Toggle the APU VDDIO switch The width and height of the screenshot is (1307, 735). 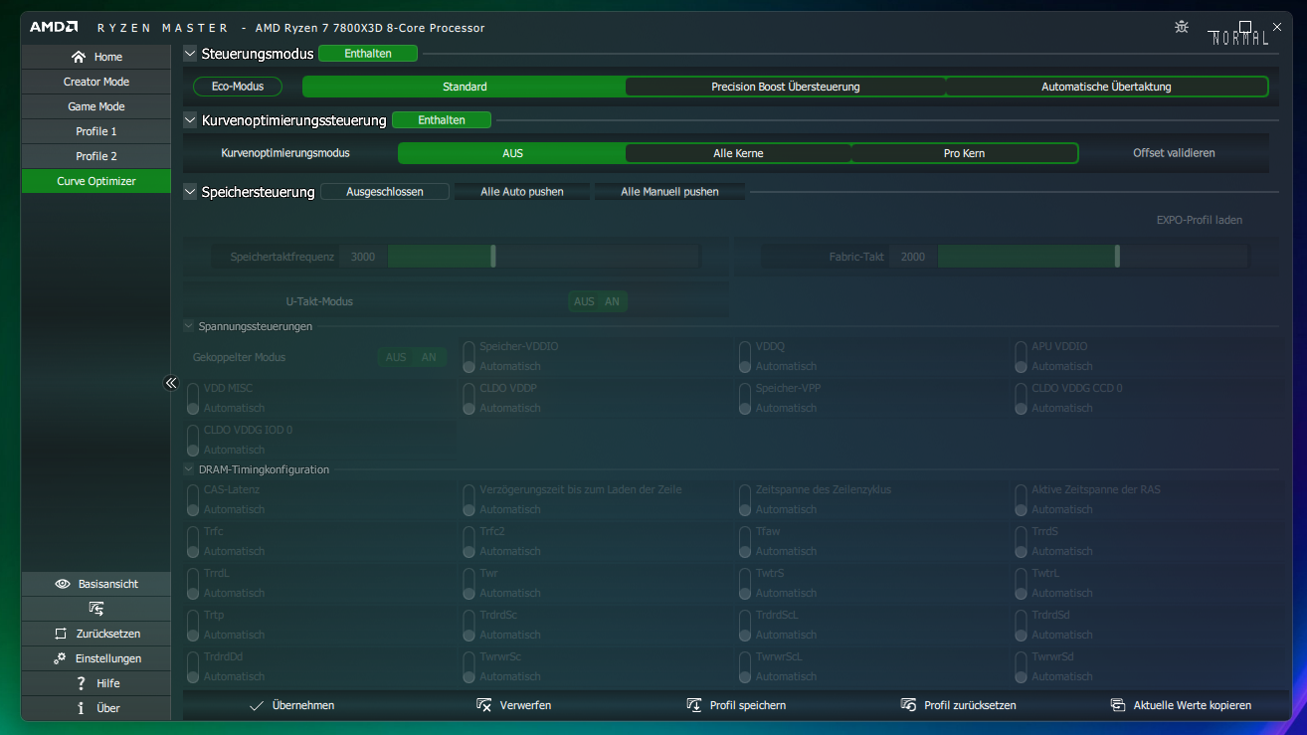click(1021, 356)
